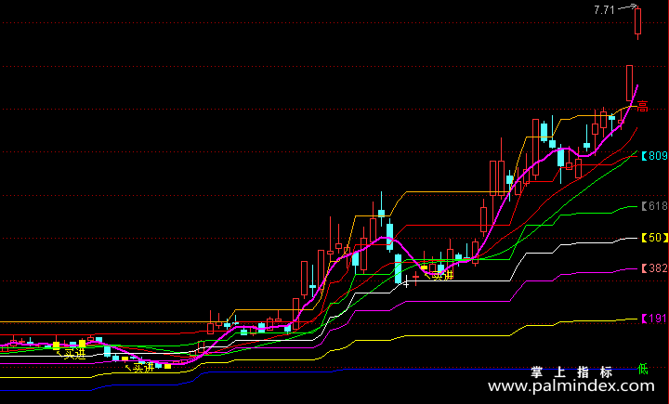Select the green 低 marker label

click(x=643, y=369)
